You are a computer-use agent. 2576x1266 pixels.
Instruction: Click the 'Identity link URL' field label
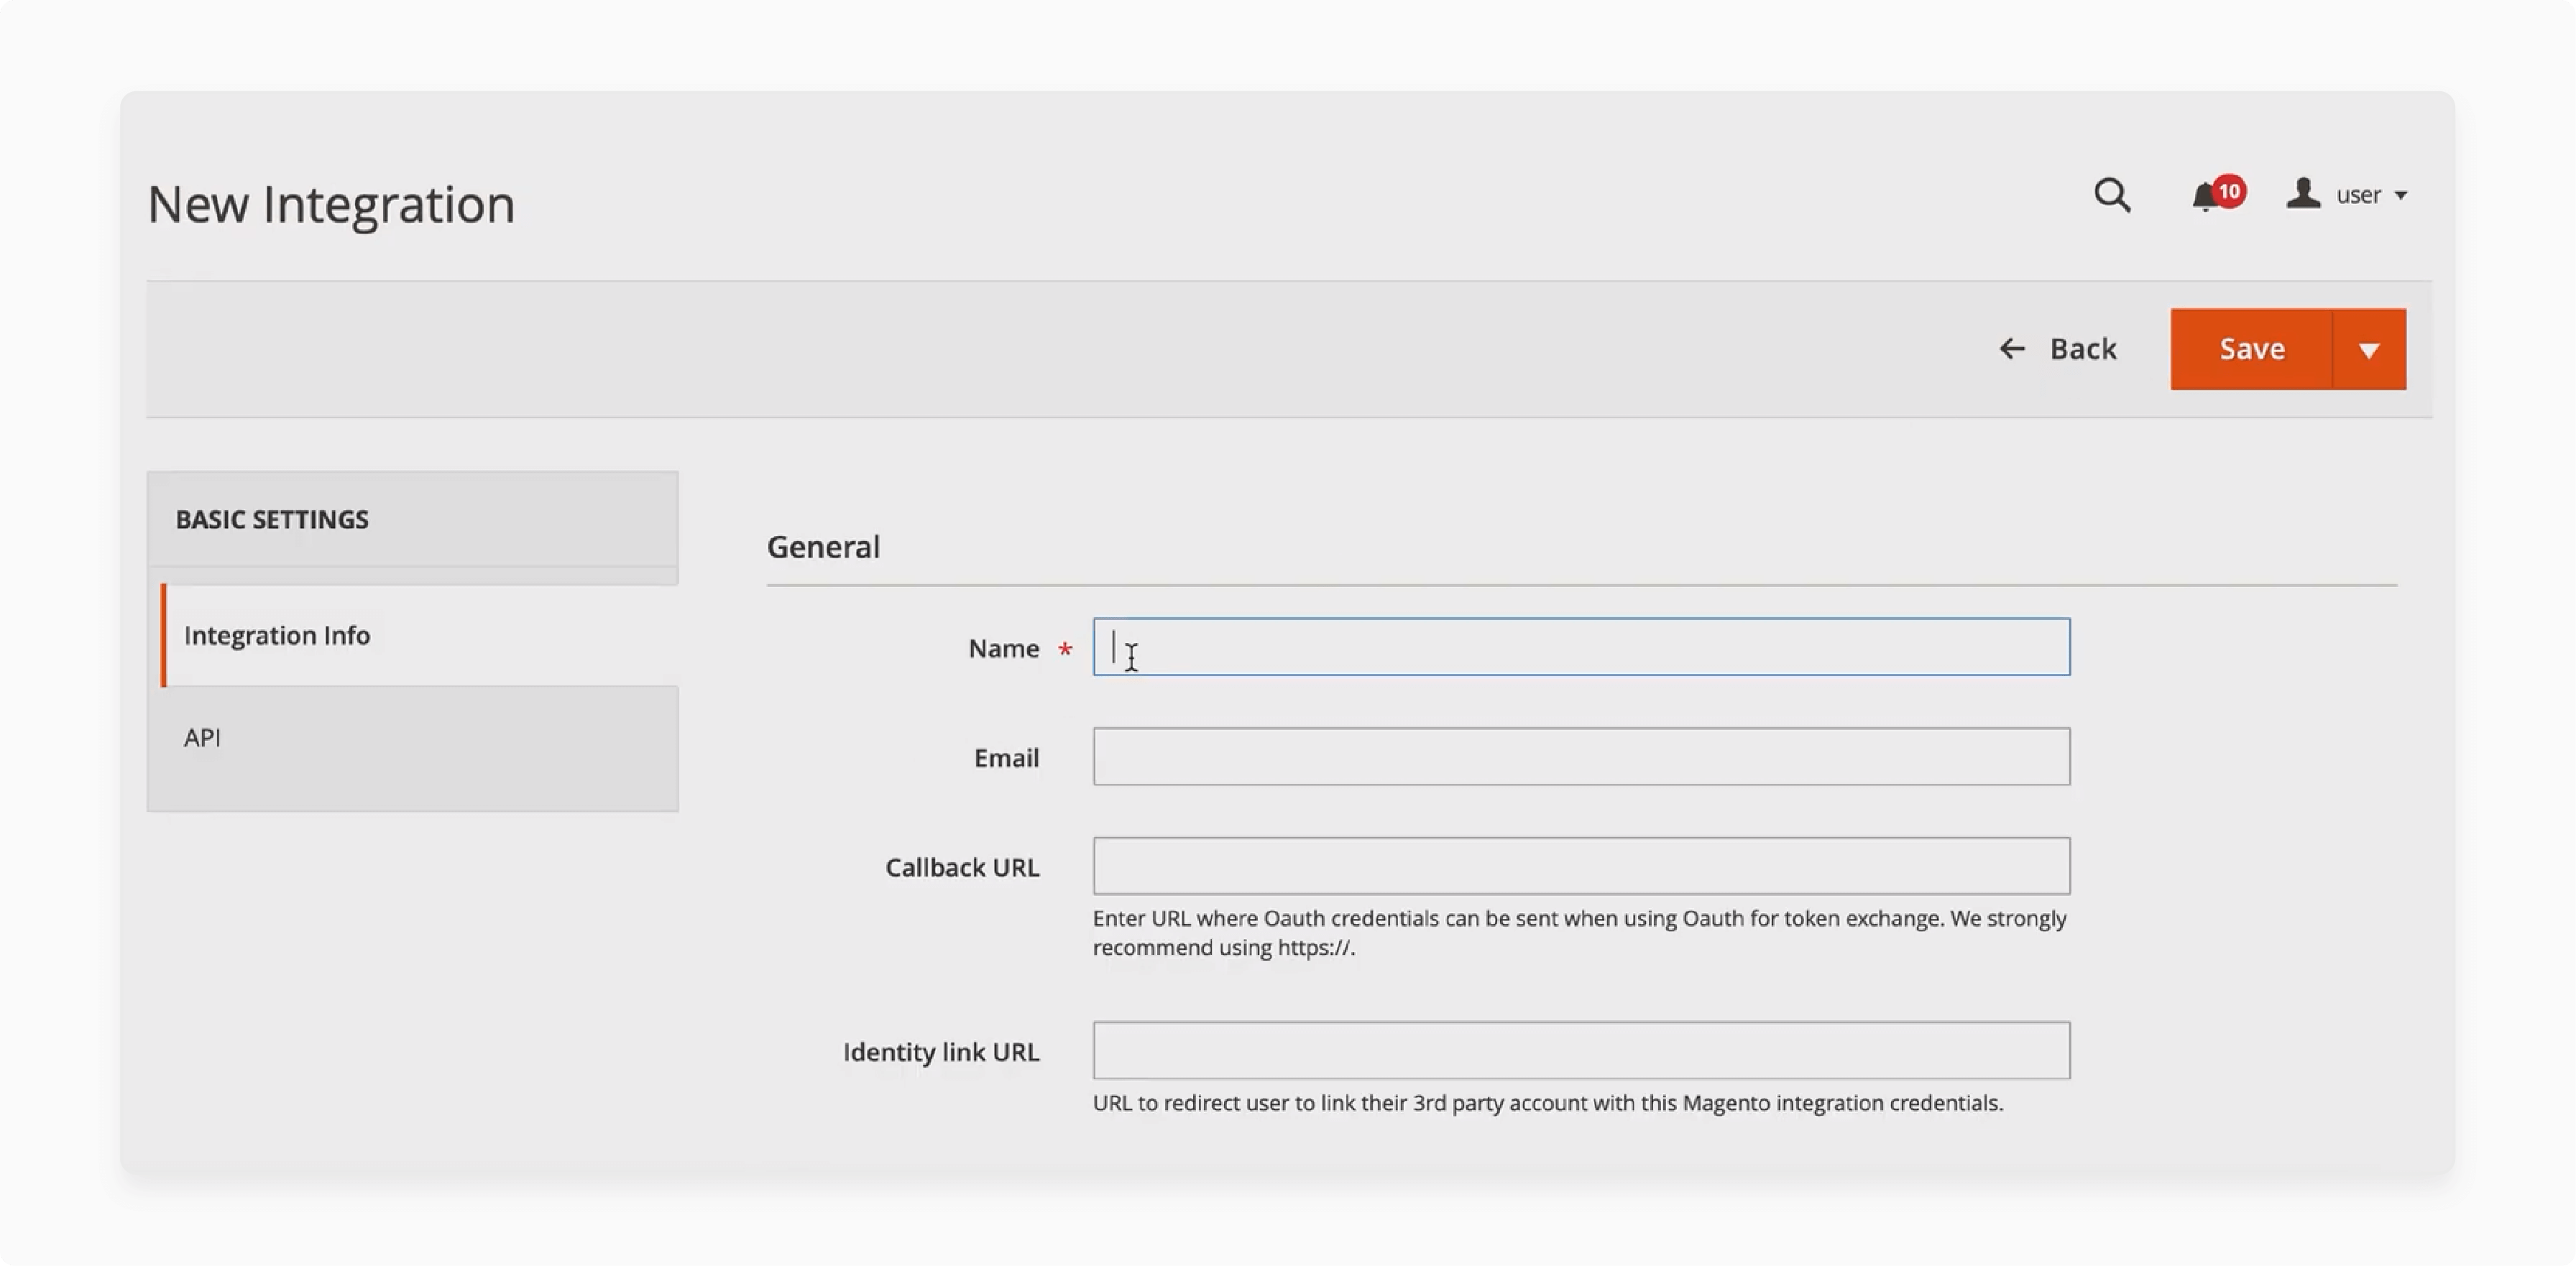coord(941,1052)
